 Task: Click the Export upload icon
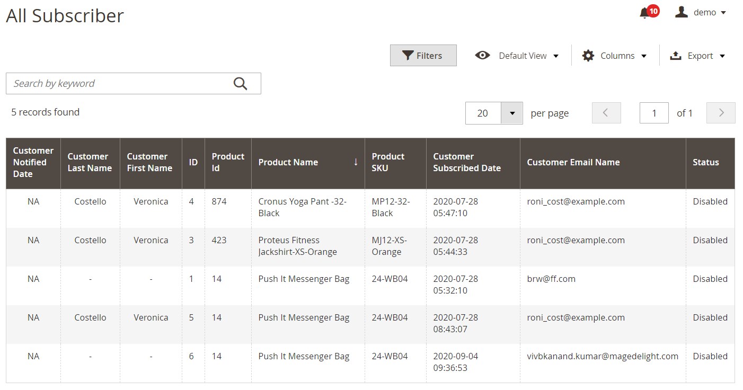coord(676,56)
